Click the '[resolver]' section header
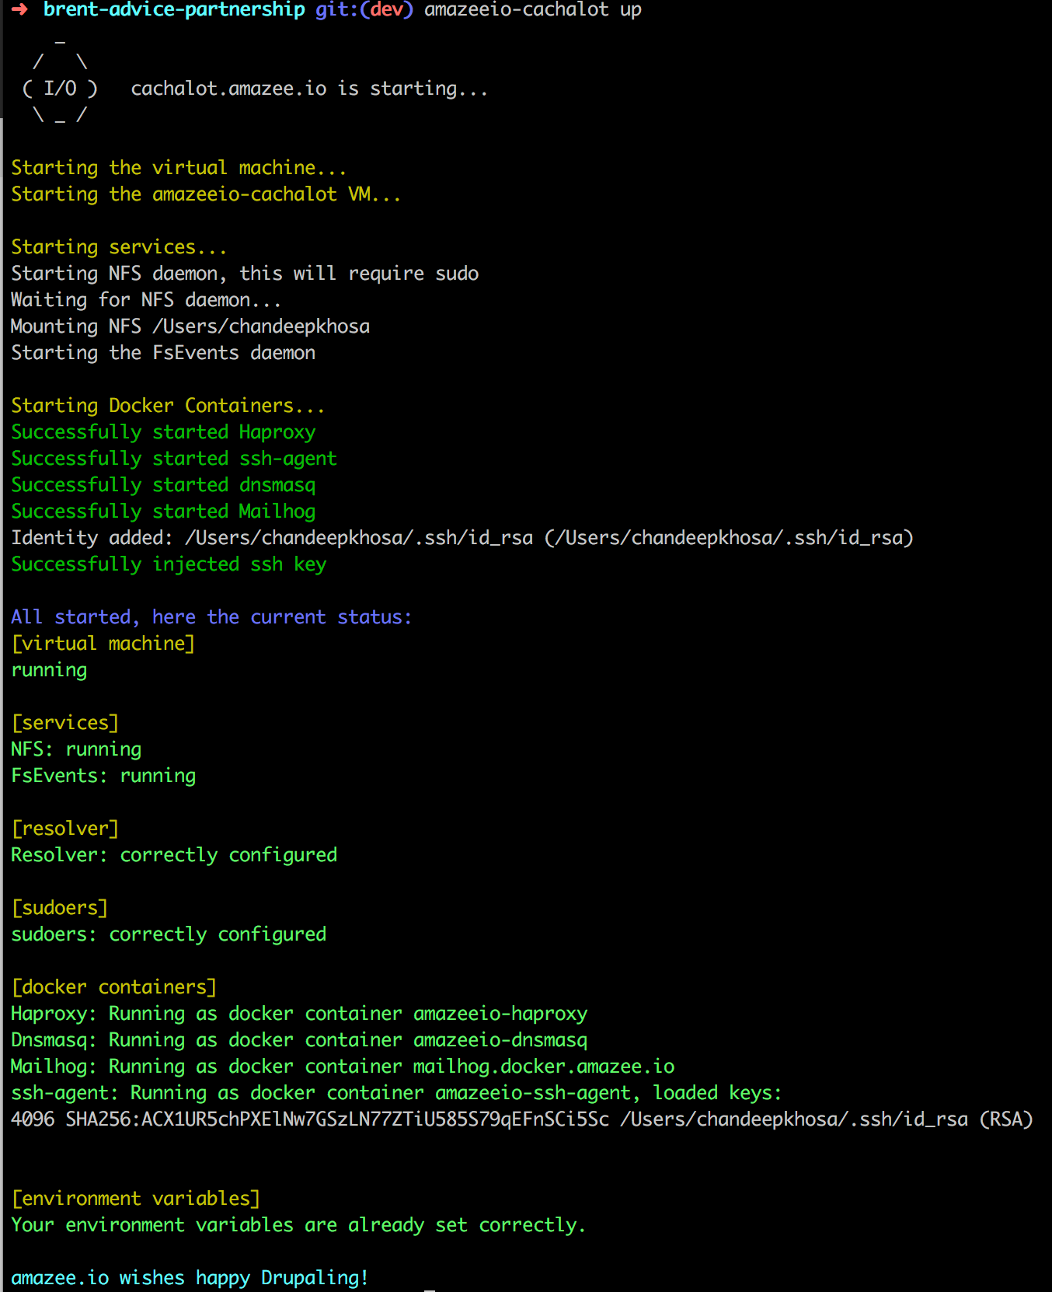1052x1292 pixels. 65,829
